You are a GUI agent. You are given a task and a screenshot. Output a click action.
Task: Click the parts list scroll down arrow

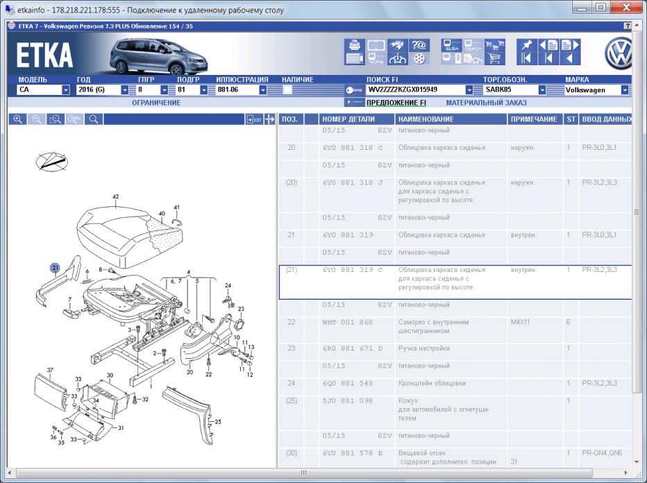click(636, 462)
